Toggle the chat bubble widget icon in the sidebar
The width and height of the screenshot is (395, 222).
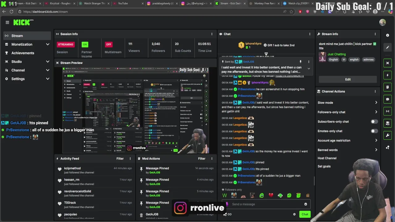coord(388,99)
